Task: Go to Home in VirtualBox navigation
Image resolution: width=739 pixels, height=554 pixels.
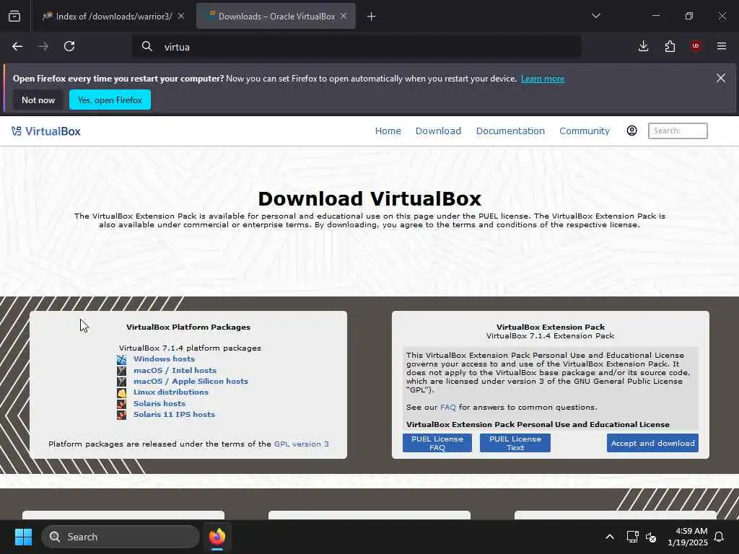Action: point(388,131)
